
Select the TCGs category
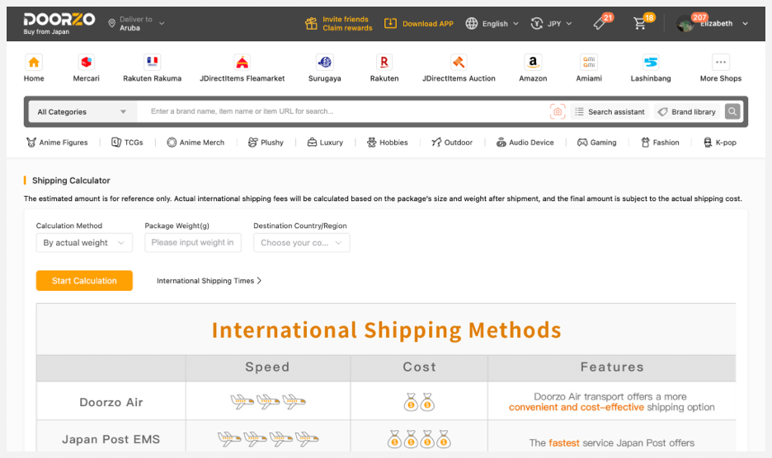(127, 143)
